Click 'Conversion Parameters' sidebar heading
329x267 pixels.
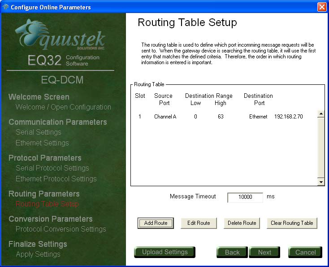coord(51,219)
